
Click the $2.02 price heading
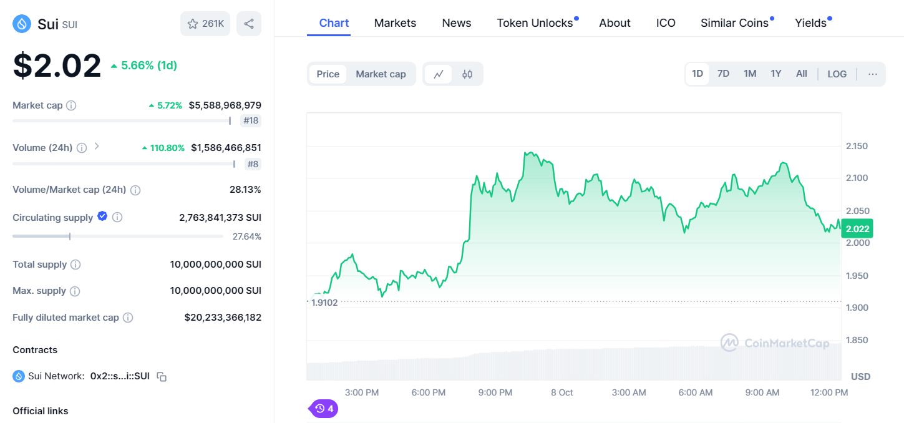pos(57,66)
